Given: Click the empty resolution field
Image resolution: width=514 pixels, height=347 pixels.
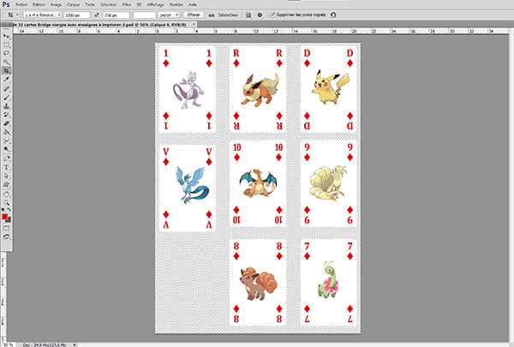Looking at the screenshot, I should tap(145, 15).
